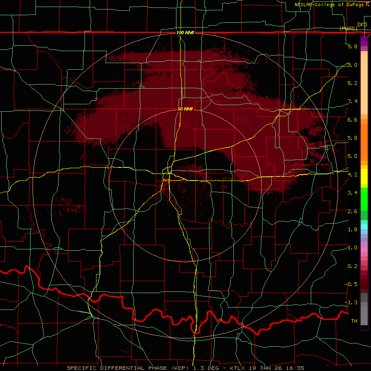Select the 100 NMI range ring label
Screen dimensions: 371x371
pyautogui.click(x=185, y=33)
